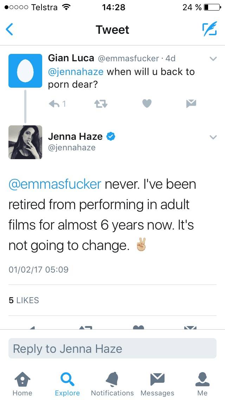This screenshot has width=225, height=400.
Task: Open the Messages tab
Action: click(157, 384)
